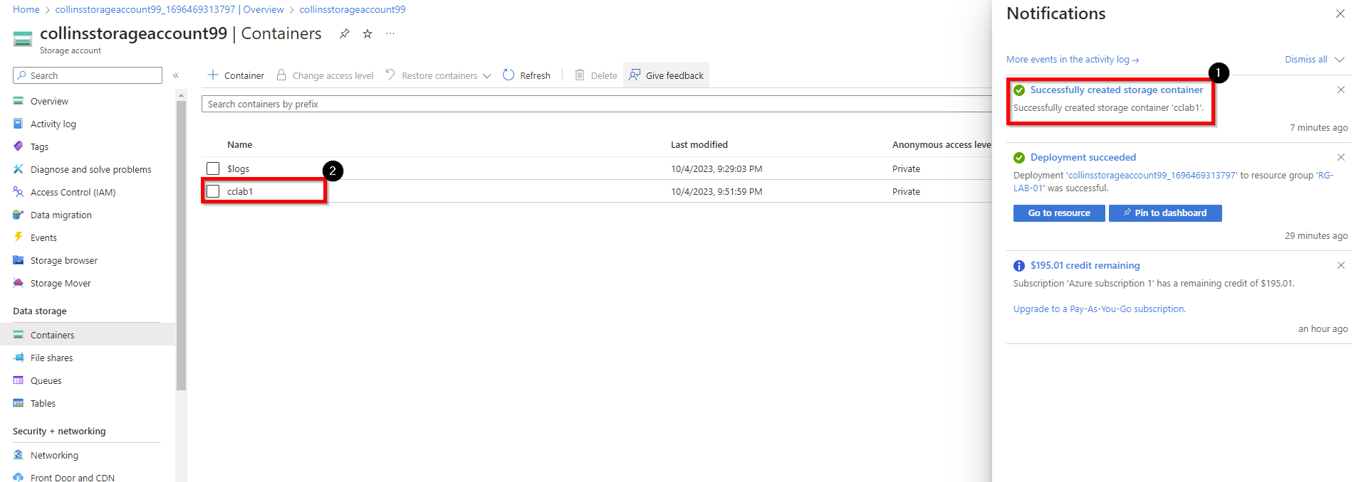This screenshot has width=1366, height=482.
Task: Go to the deployment Overview breadcrumb
Action: (170, 9)
